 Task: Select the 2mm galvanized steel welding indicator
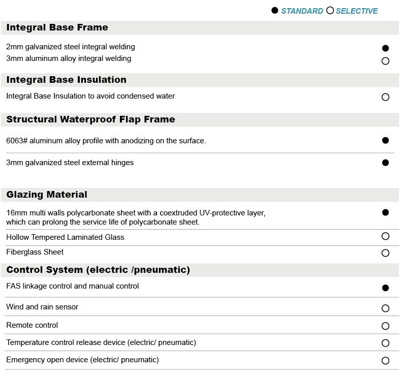coord(385,48)
